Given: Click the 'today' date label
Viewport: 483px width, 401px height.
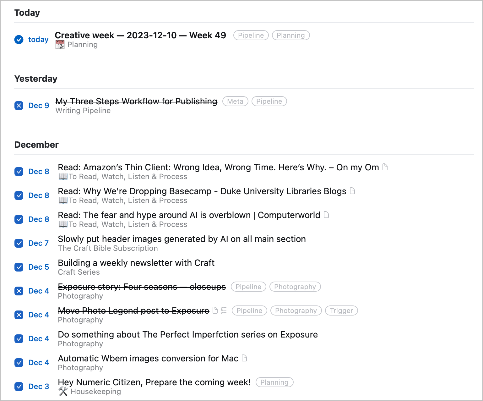Looking at the screenshot, I should [38, 40].
